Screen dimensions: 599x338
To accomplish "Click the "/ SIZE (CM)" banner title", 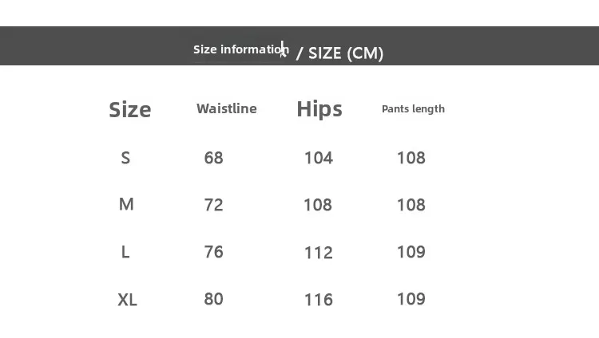I will pyautogui.click(x=339, y=53).
